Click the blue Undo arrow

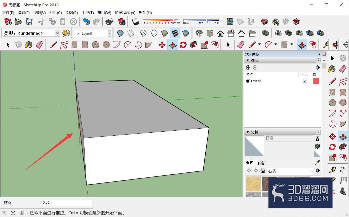(x=86, y=22)
